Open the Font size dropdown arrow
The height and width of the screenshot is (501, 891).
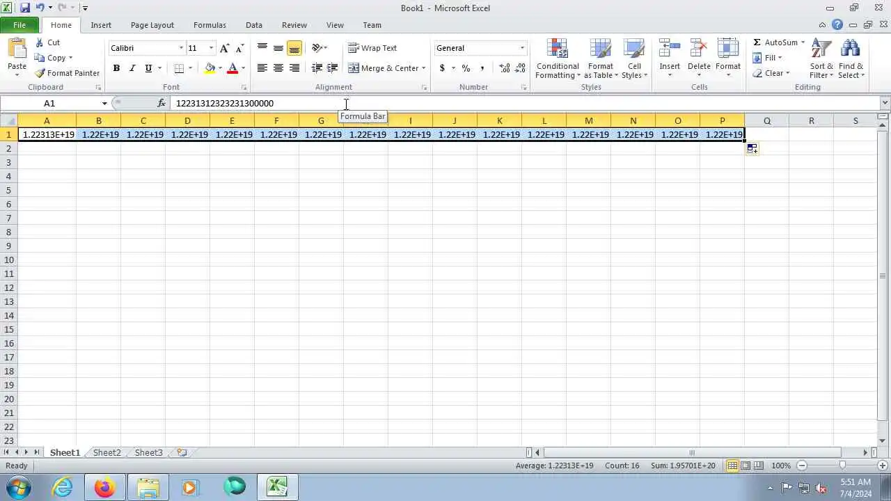(x=211, y=48)
